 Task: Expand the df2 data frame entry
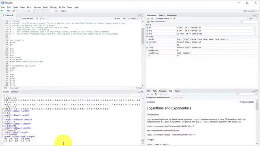pyautogui.click(x=147, y=34)
